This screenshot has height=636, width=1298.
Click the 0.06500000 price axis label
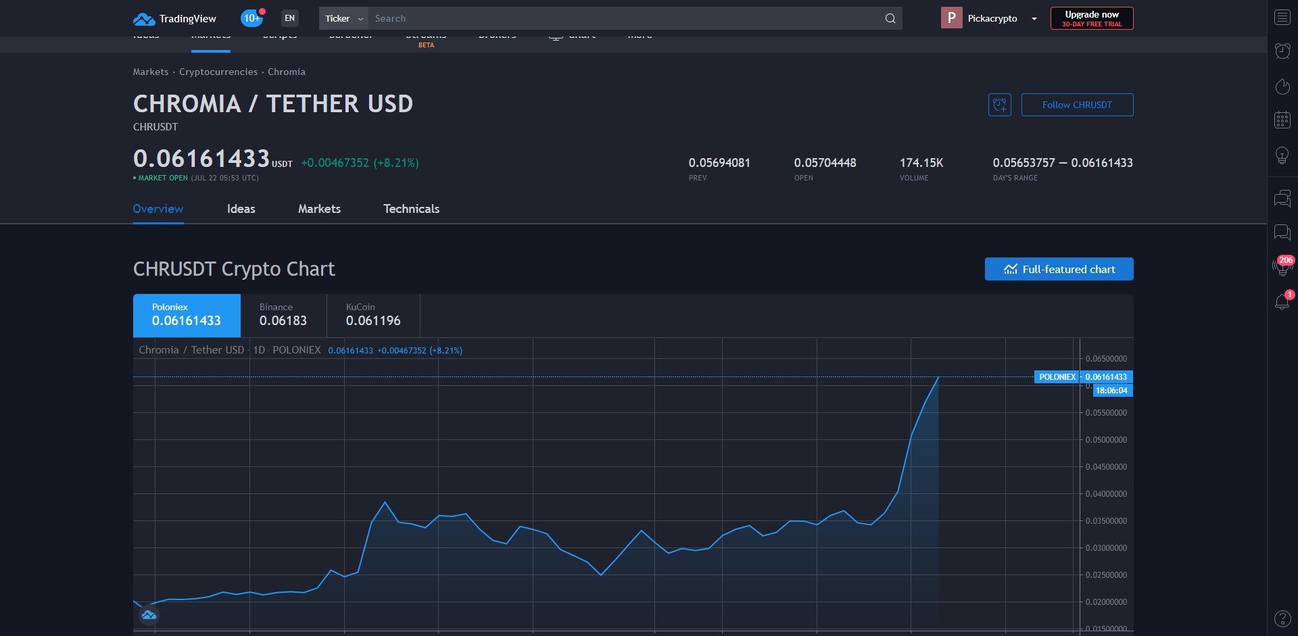point(1106,359)
